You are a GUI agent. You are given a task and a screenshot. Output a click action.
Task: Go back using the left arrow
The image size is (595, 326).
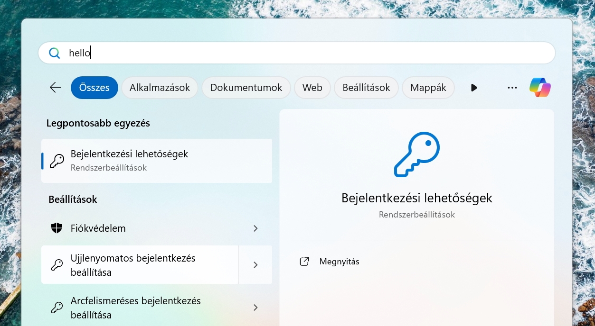tap(56, 88)
